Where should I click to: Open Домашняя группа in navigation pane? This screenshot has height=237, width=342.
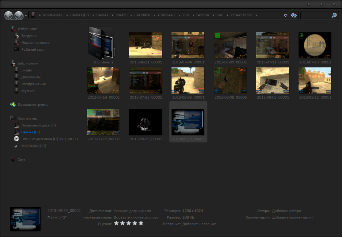click(33, 105)
